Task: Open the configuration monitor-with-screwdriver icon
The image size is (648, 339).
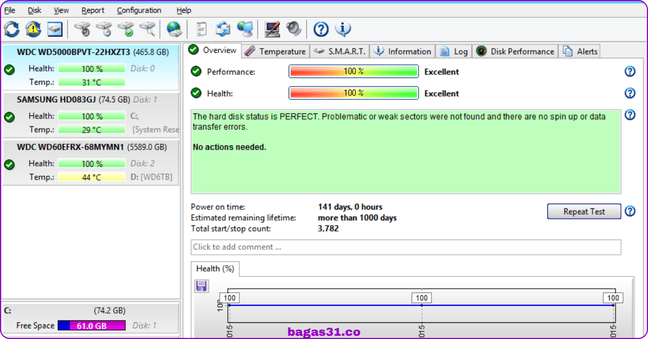Action: 272,29
